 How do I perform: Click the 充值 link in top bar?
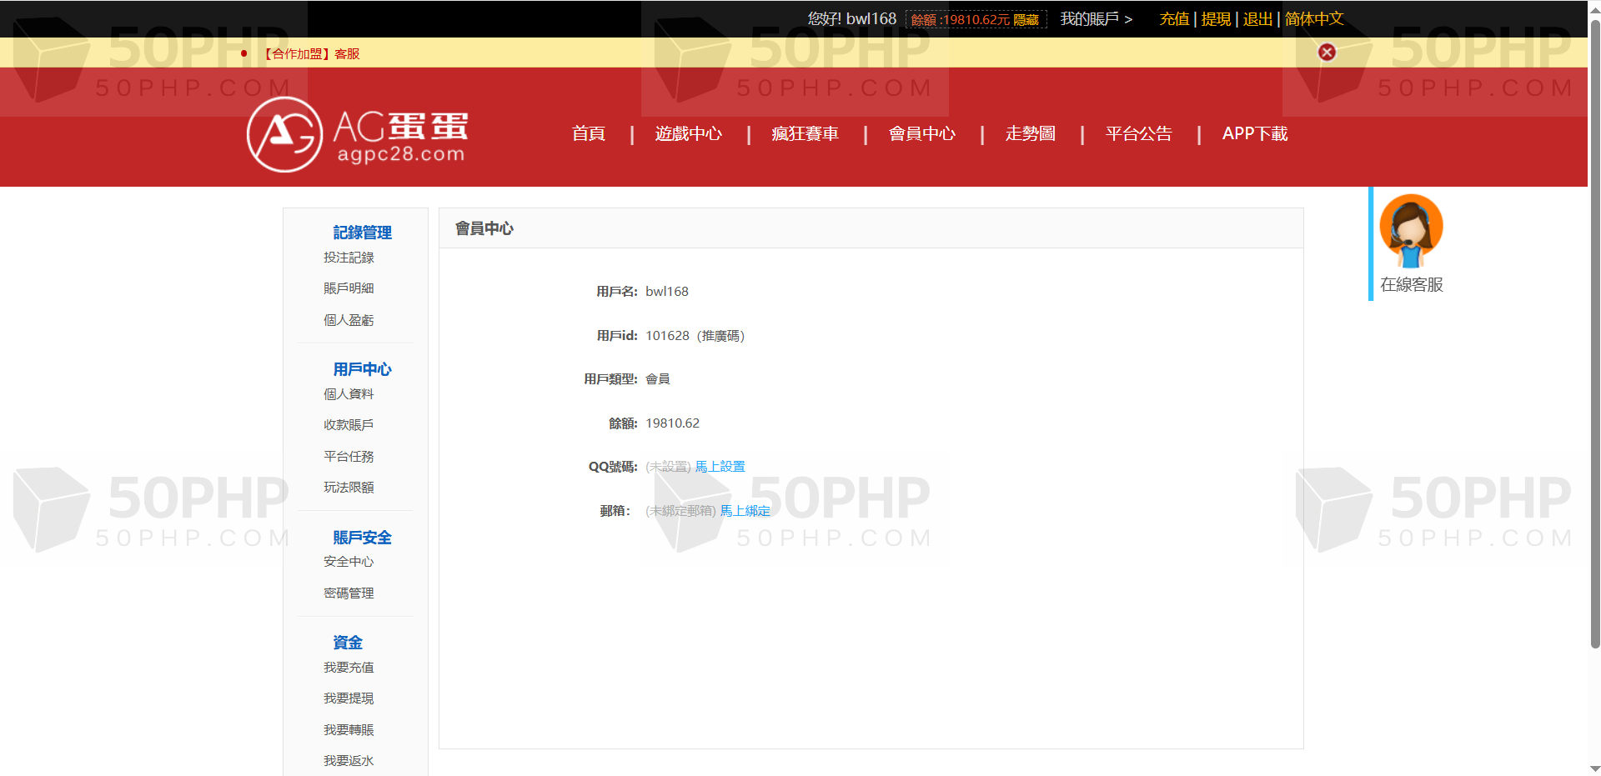point(1174,19)
